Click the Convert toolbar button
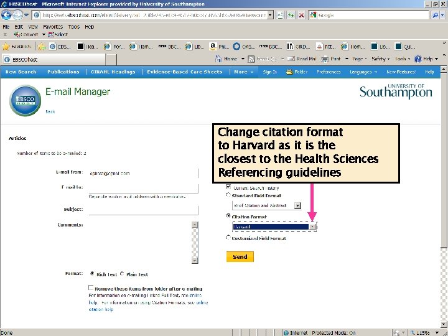The width and height of the screenshot is (448, 336). [x=26, y=35]
